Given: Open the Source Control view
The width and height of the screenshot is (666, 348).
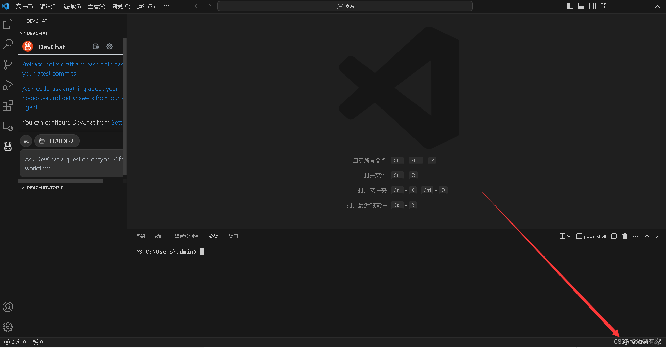Looking at the screenshot, I should 8,65.
